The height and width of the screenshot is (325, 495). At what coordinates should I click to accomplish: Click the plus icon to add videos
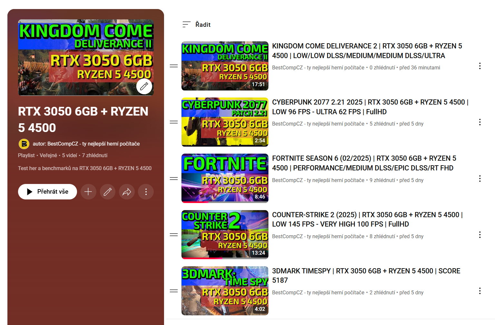88,192
